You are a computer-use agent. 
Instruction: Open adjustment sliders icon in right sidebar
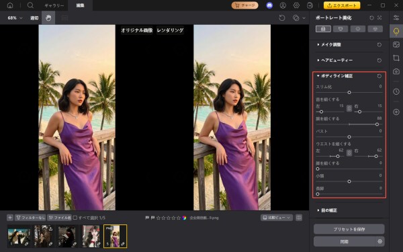click(396, 17)
